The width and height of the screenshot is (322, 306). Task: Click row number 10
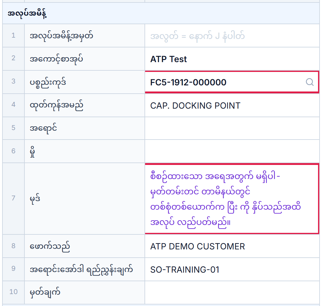(13, 292)
